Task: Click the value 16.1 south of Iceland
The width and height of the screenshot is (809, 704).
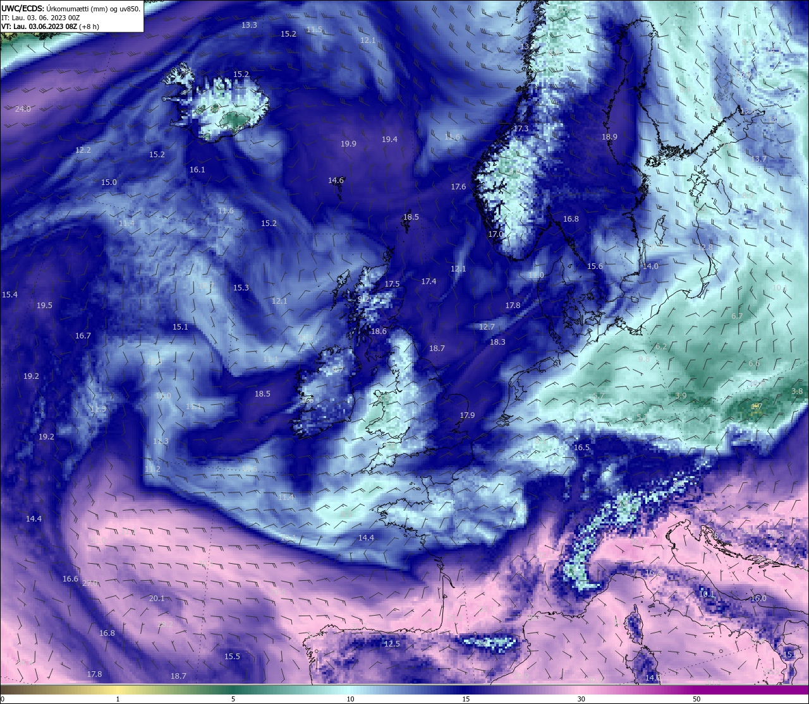Action: click(197, 170)
